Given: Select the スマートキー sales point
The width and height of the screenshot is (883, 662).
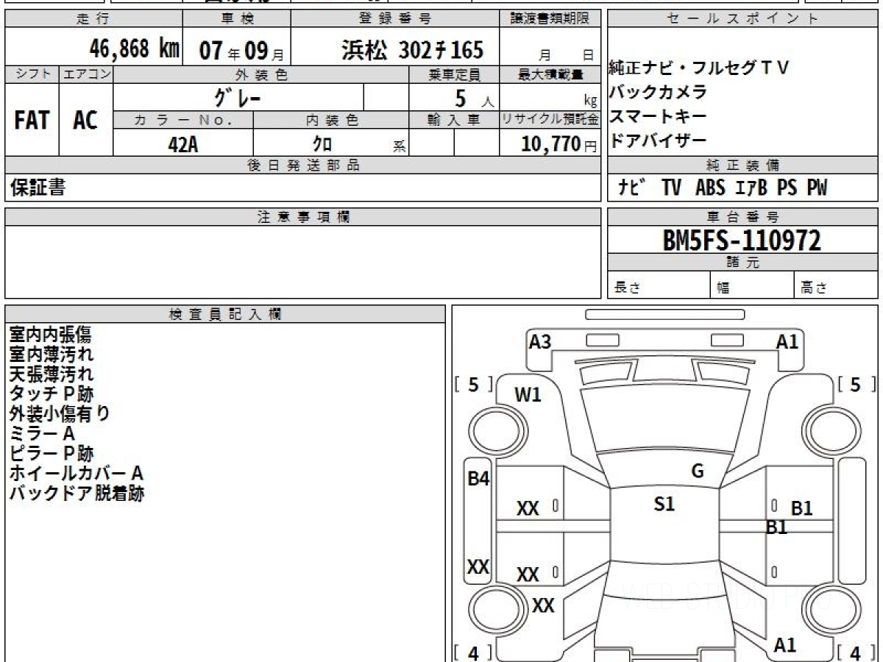Looking at the screenshot, I should click(x=659, y=116).
